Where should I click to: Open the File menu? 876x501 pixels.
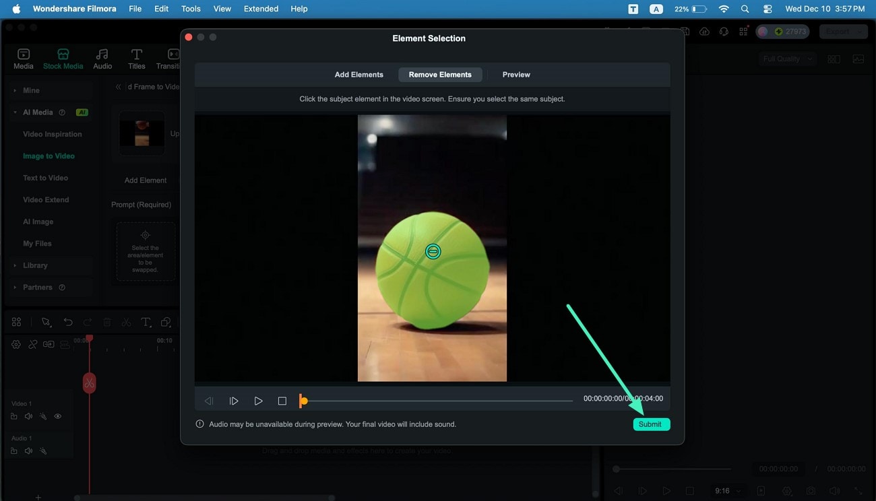(135, 9)
